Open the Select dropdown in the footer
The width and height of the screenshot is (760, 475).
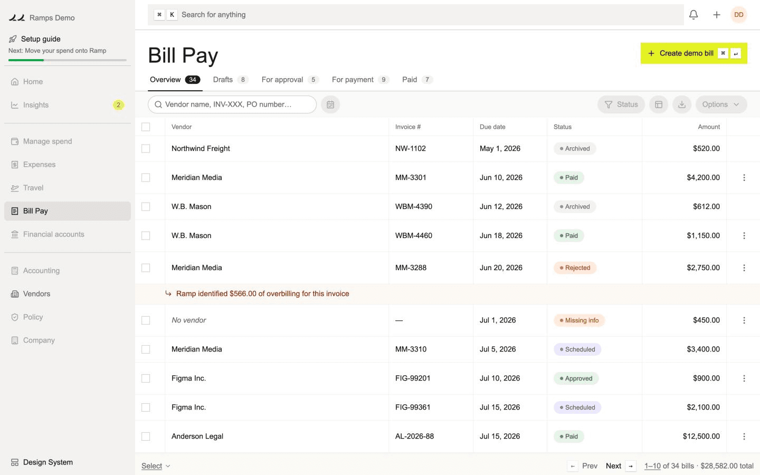coord(156,466)
